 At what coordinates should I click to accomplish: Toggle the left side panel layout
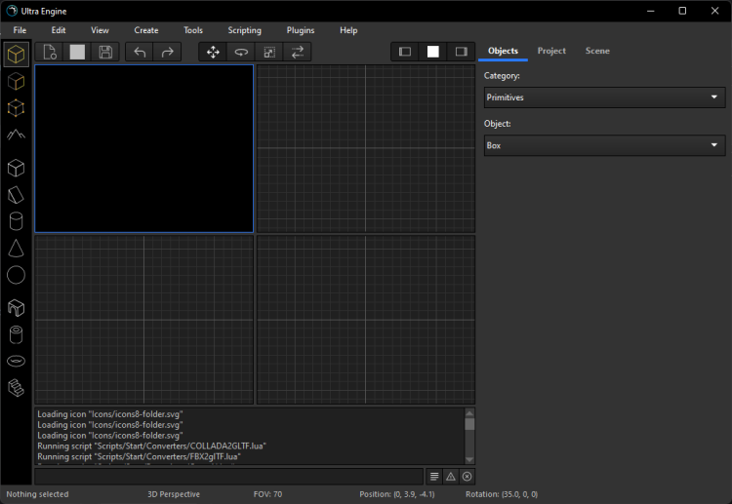coord(405,52)
